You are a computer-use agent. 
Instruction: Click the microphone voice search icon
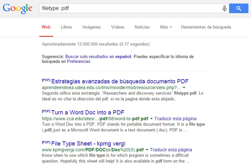click(x=224, y=9)
